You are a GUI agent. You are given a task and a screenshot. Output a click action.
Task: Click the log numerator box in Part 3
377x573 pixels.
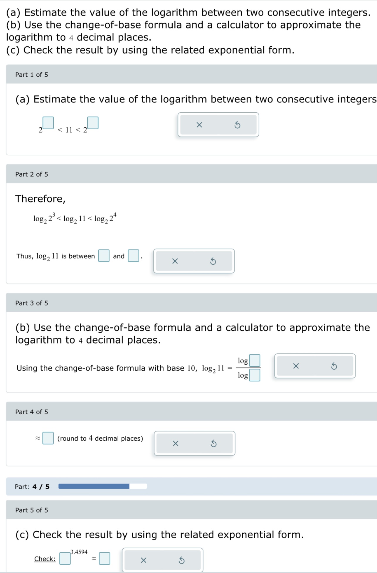255,360
